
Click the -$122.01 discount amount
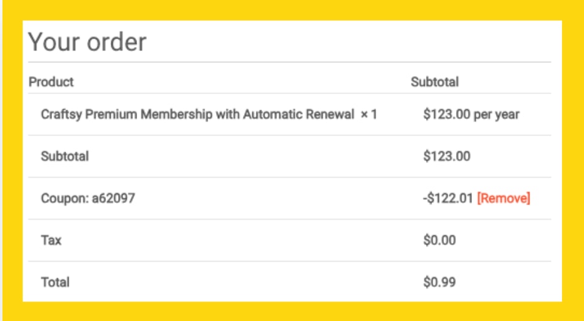coord(448,198)
